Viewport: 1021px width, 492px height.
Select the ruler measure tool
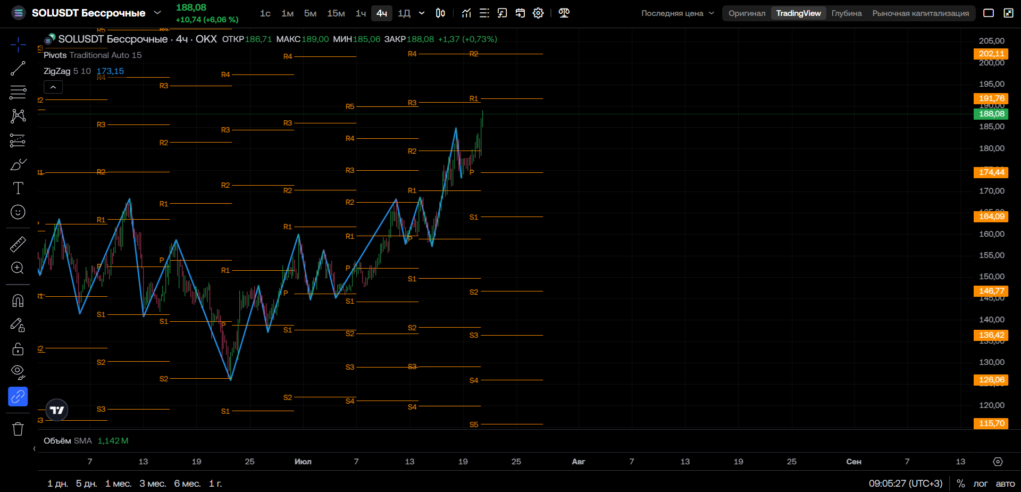click(18, 244)
